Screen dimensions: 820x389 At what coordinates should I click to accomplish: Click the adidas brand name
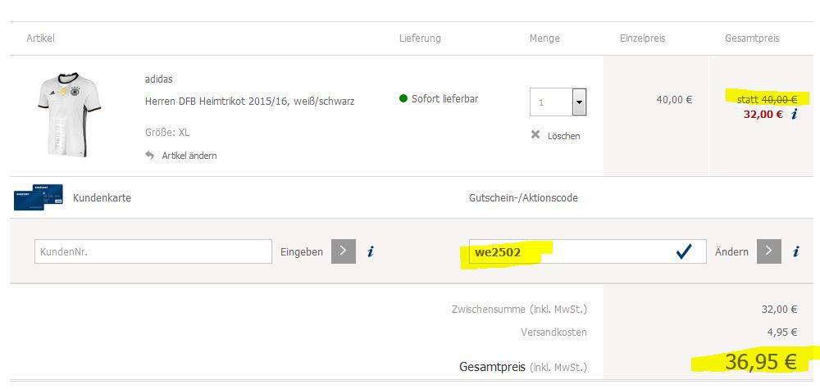coord(158,79)
